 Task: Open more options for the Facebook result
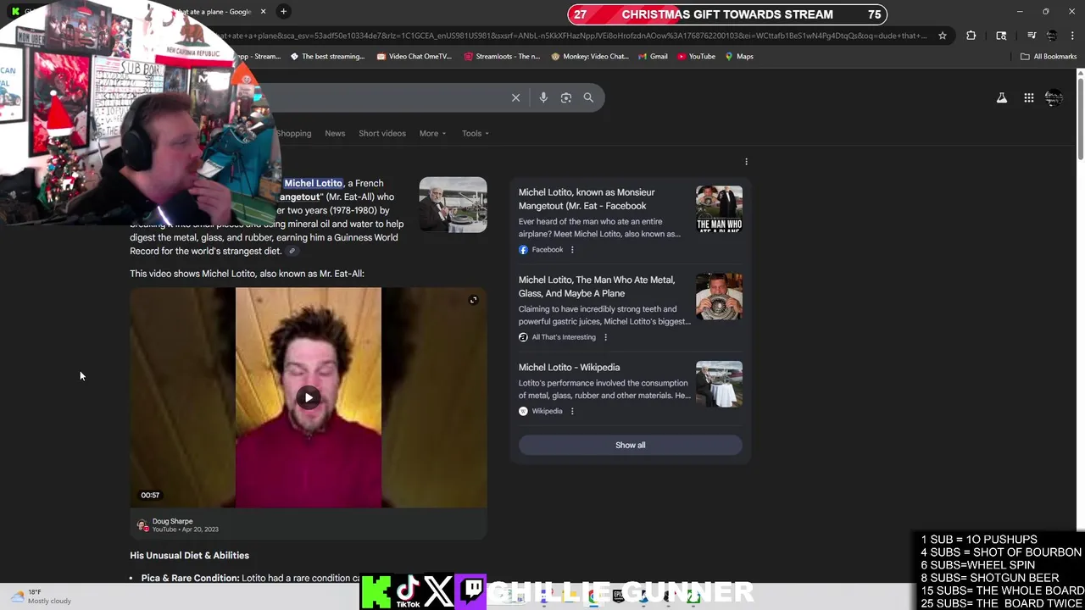coord(572,250)
